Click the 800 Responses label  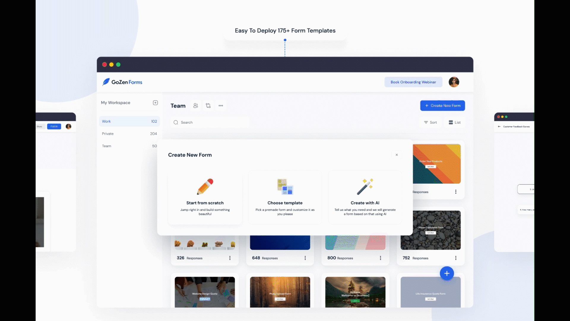click(x=340, y=258)
